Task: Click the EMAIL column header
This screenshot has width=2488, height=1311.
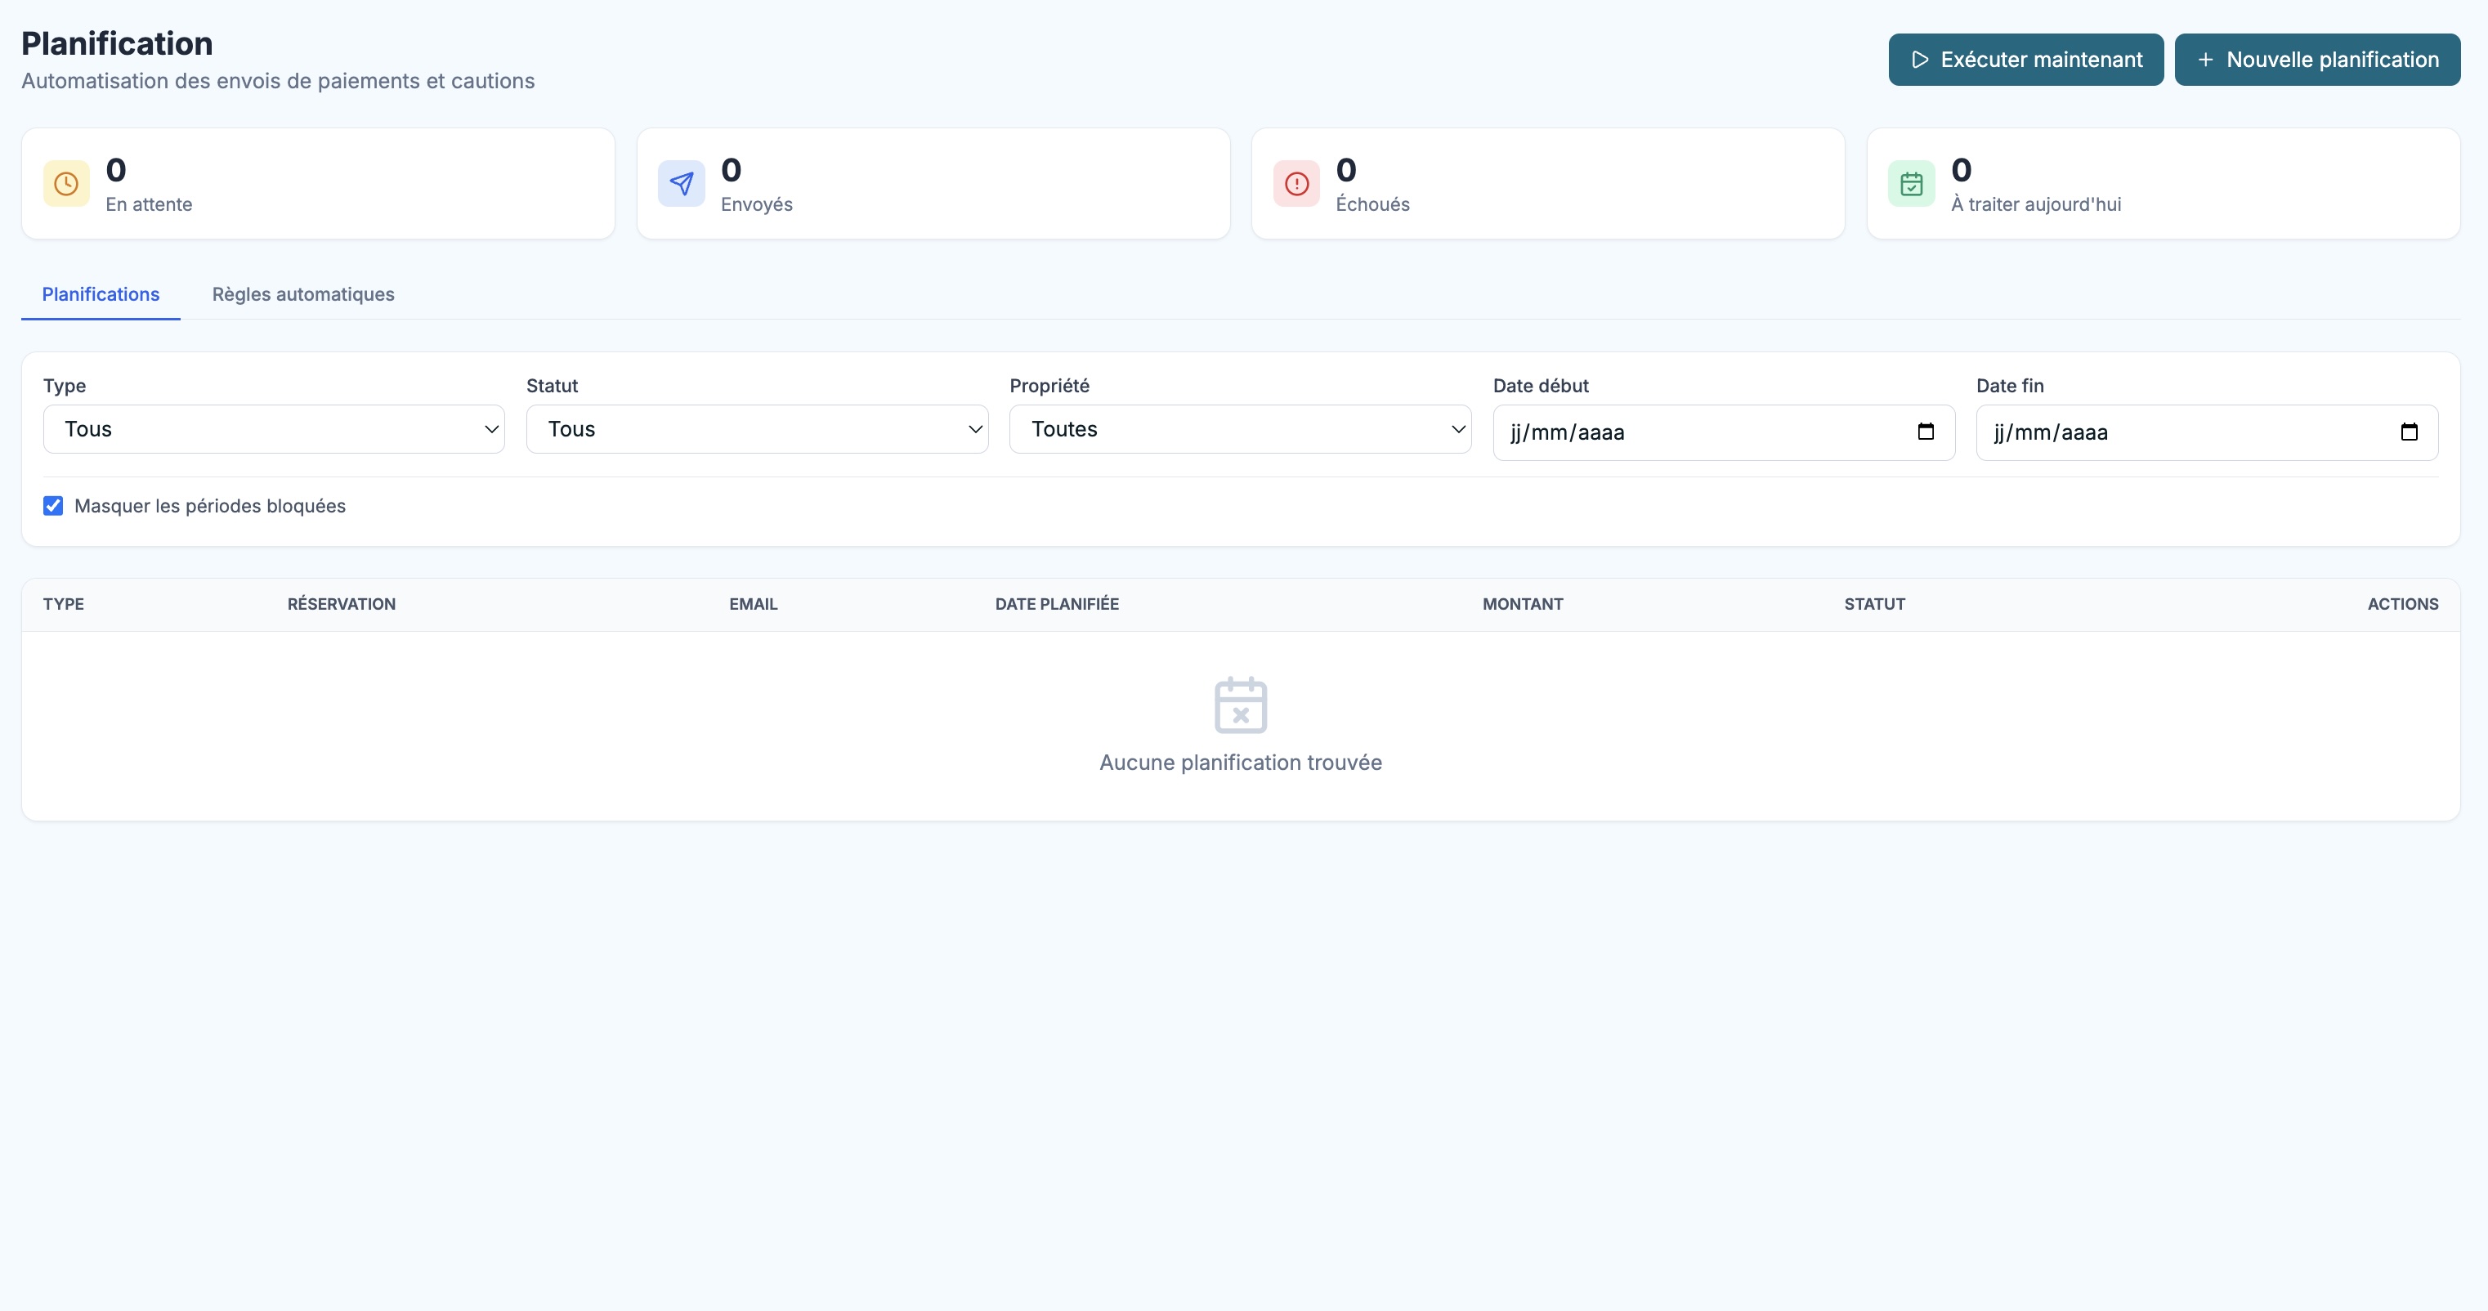Action: point(754,604)
